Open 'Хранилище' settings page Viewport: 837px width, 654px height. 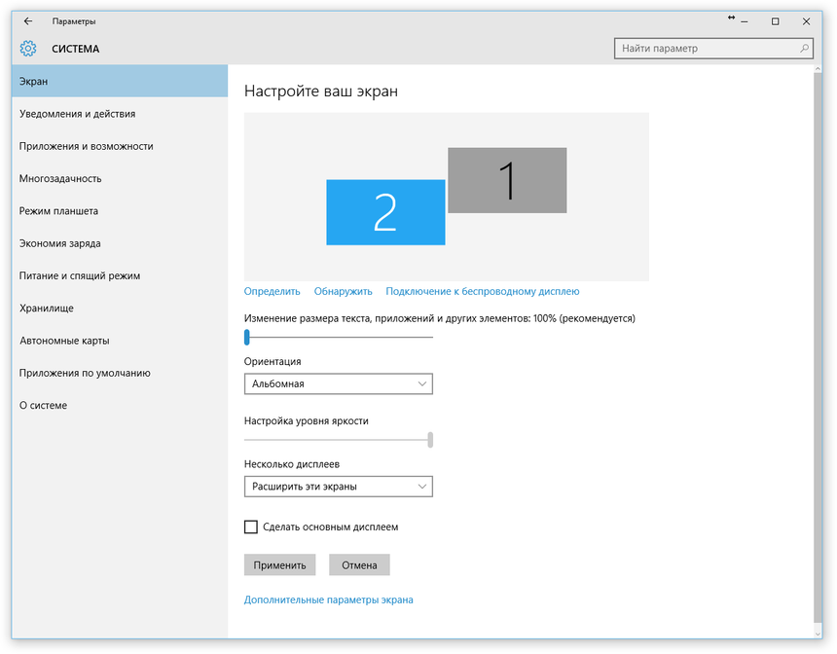point(47,309)
